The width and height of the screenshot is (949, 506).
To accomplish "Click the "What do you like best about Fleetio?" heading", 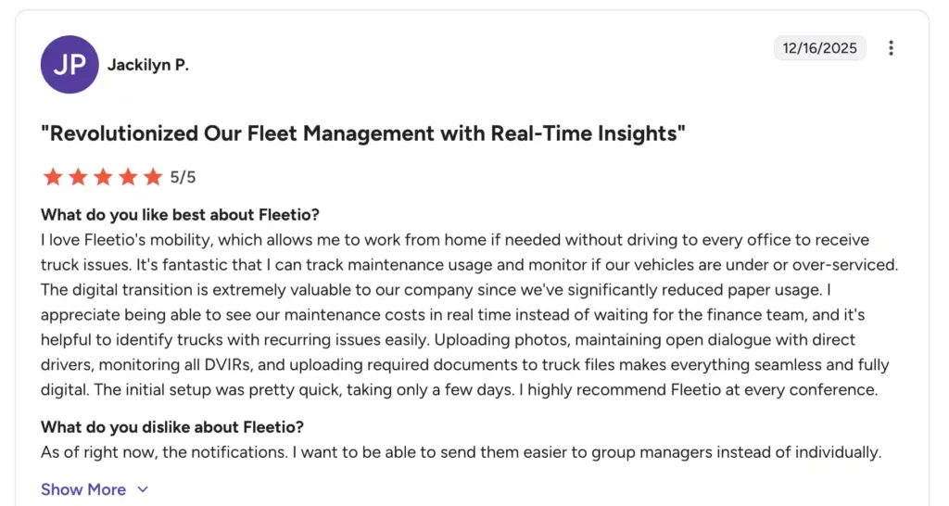I will (180, 215).
